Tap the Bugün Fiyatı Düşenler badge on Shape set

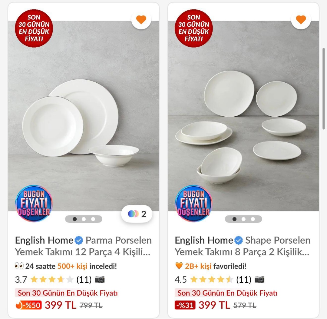(x=193, y=203)
